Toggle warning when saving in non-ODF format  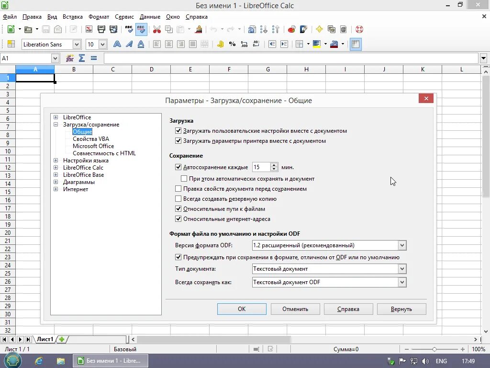pos(178,257)
